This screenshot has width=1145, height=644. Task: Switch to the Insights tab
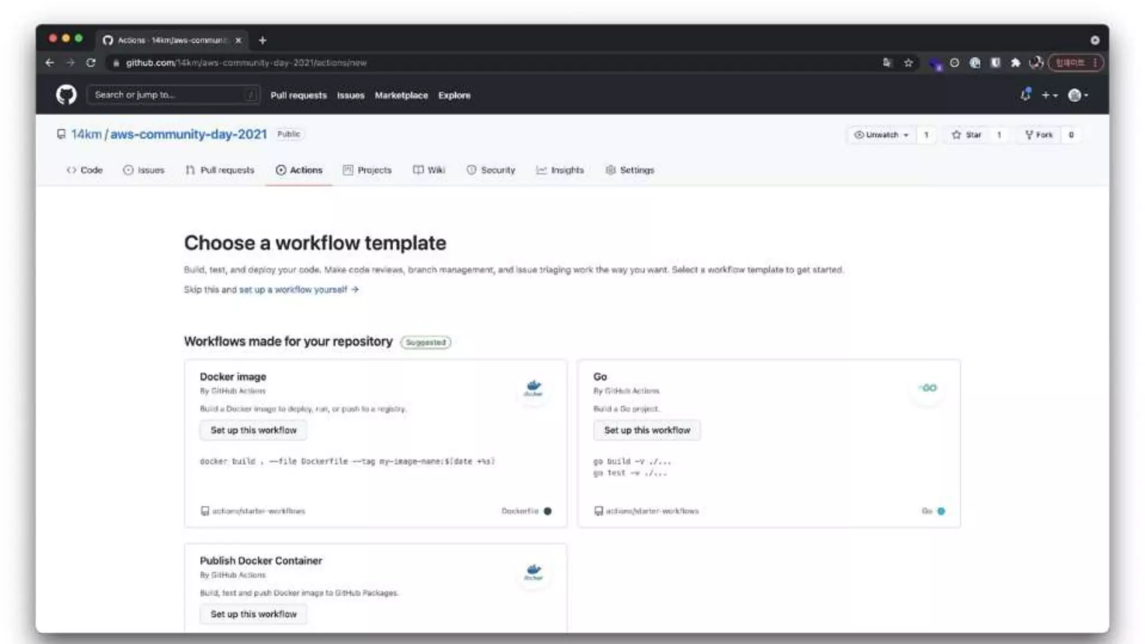[560, 170]
